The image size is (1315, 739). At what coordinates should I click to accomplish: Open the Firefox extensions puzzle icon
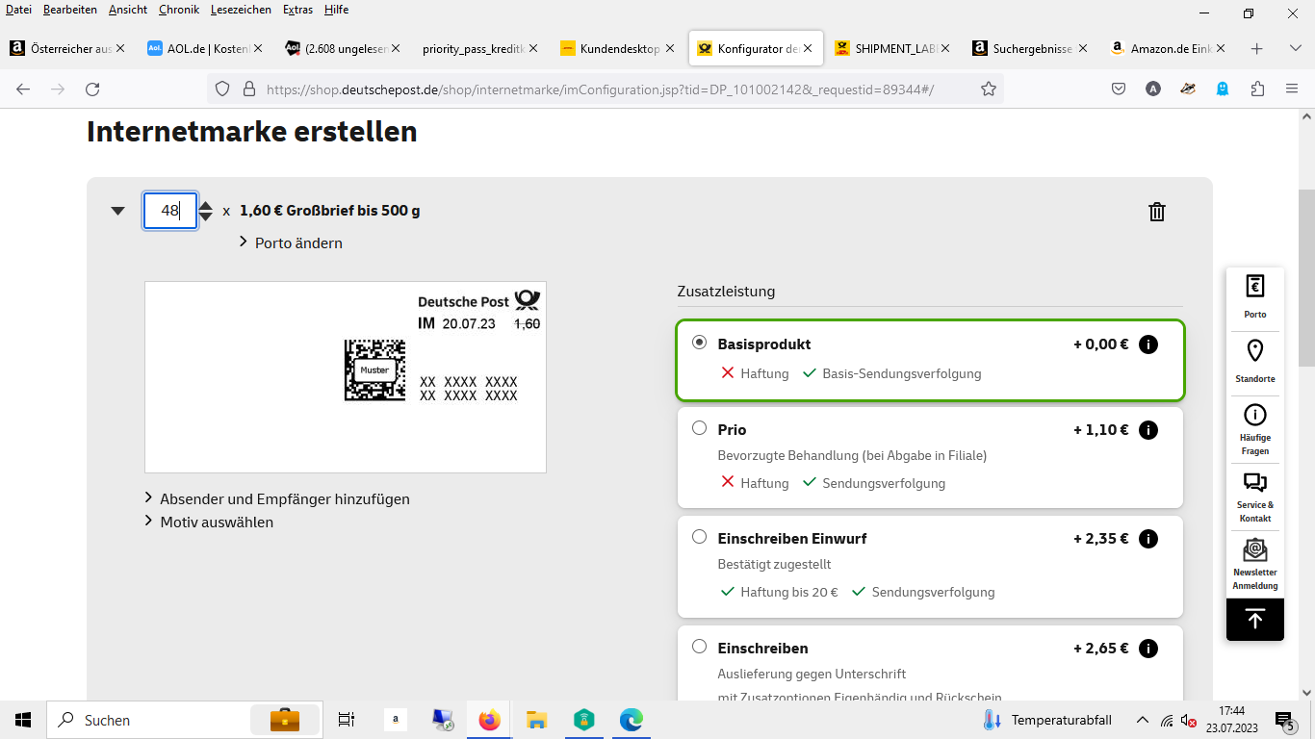[x=1257, y=89]
